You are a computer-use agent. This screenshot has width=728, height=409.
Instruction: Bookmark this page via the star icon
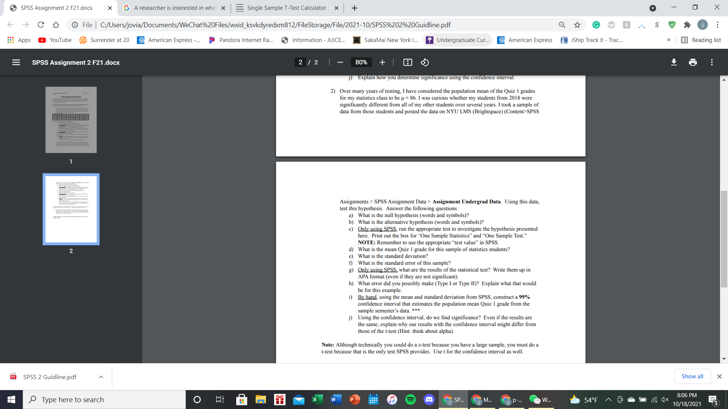pyautogui.click(x=577, y=25)
